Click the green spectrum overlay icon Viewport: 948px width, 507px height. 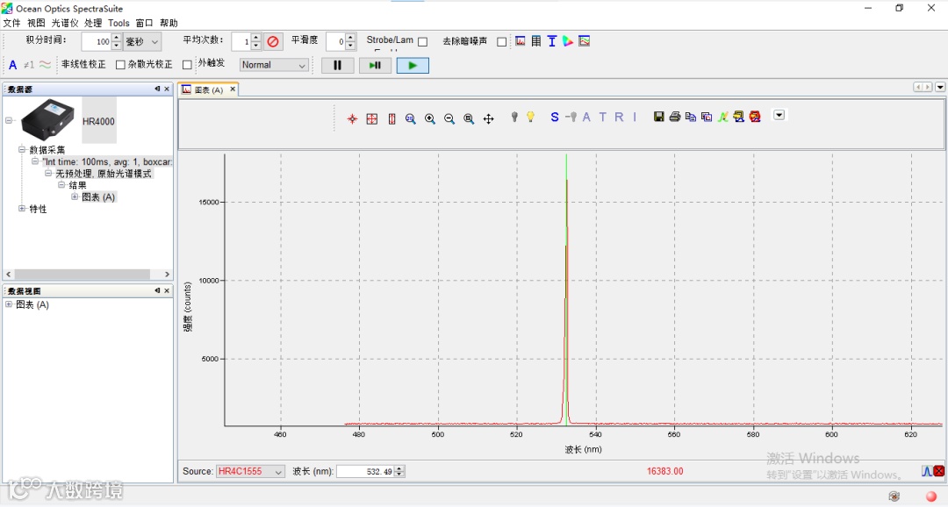(722, 117)
